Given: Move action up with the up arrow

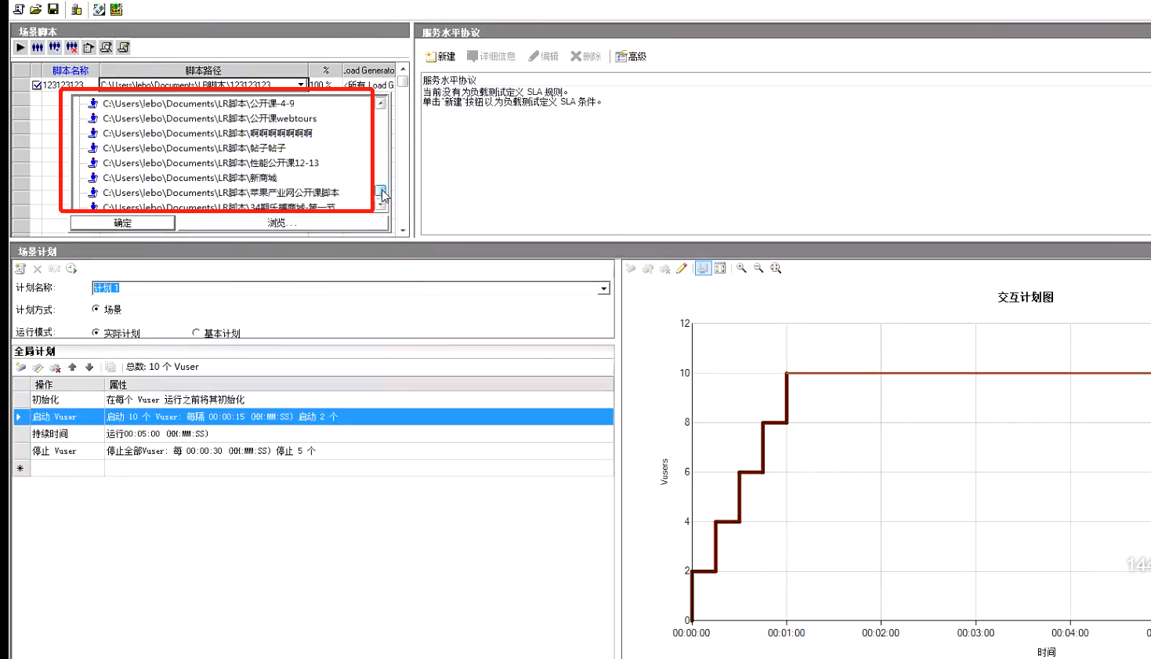Looking at the screenshot, I should click(x=73, y=367).
